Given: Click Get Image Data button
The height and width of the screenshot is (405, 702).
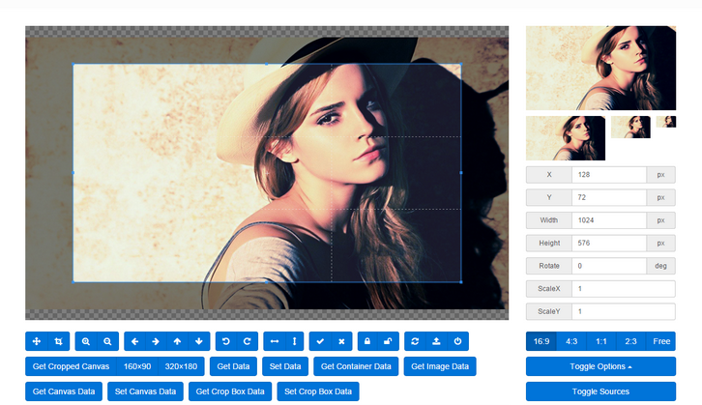Looking at the screenshot, I should (440, 366).
